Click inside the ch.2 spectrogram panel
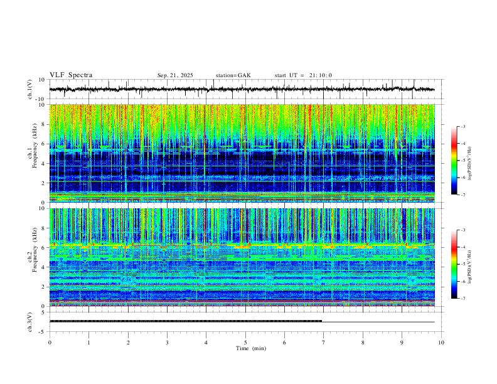The image size is (497, 384). pyautogui.click(x=242, y=257)
